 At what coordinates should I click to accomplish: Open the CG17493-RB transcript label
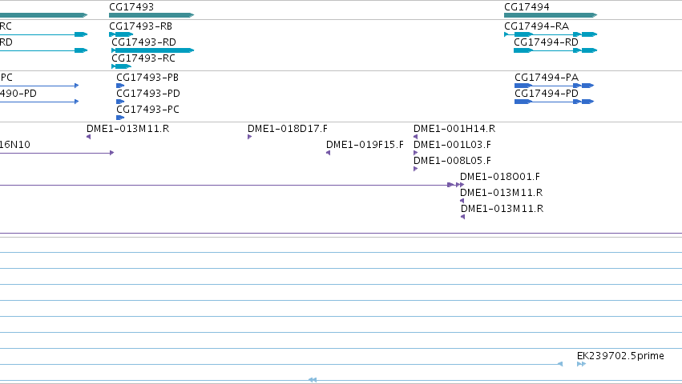tap(140, 26)
